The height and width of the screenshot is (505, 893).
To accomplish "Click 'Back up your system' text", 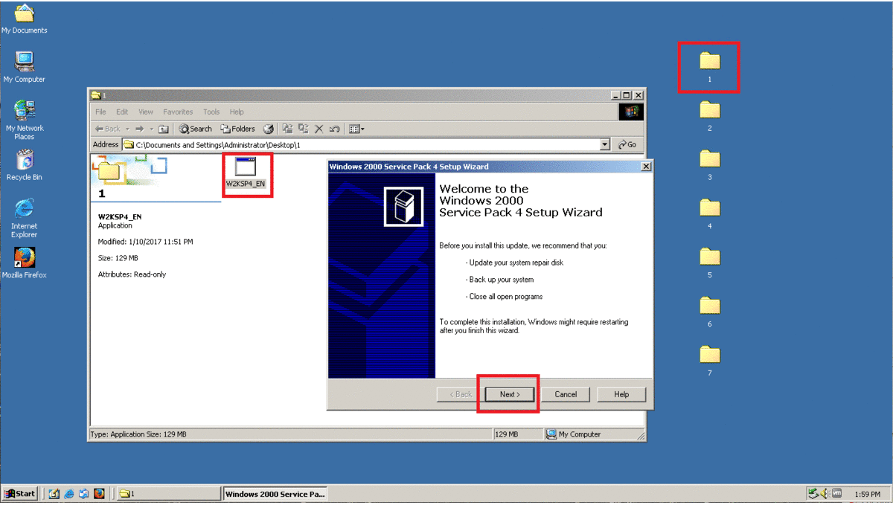I will pos(502,280).
